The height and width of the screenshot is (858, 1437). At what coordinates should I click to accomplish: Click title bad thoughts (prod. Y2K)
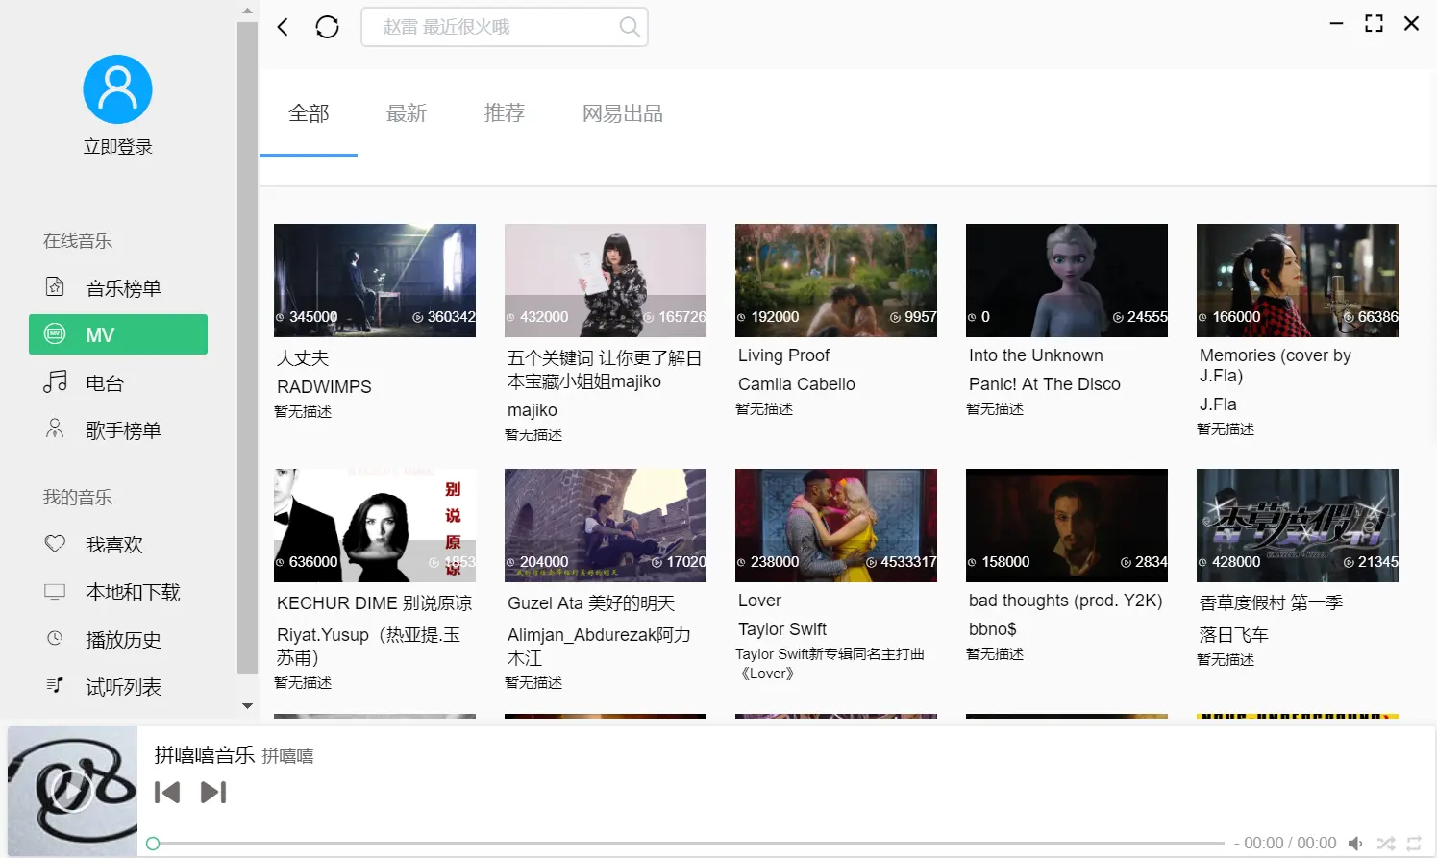point(1066,601)
